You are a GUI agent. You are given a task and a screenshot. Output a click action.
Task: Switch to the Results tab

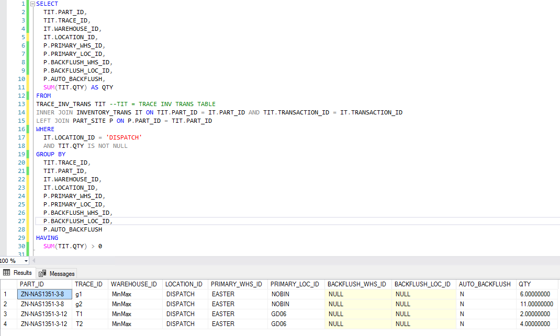coord(18,273)
